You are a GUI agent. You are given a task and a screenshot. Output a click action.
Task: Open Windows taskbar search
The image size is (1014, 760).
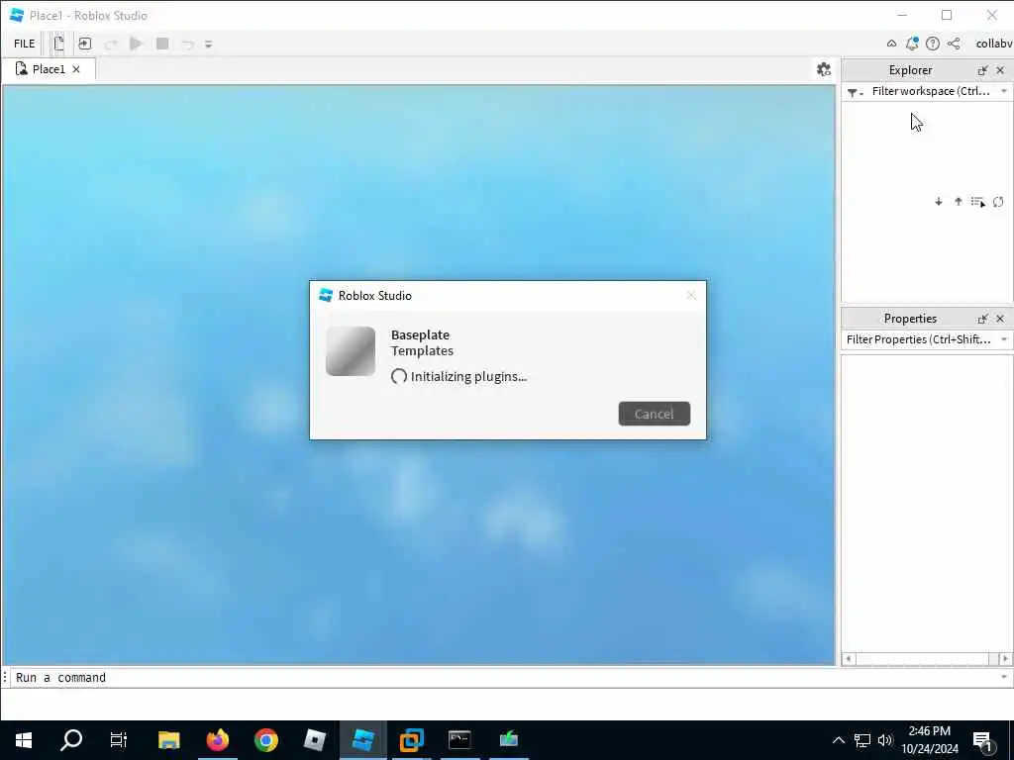coord(71,740)
